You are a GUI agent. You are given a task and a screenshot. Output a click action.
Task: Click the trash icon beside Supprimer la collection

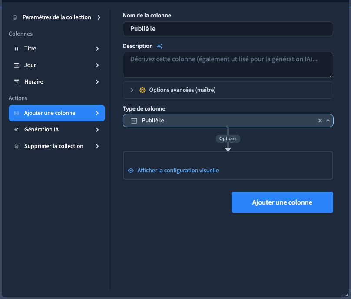pos(17,146)
